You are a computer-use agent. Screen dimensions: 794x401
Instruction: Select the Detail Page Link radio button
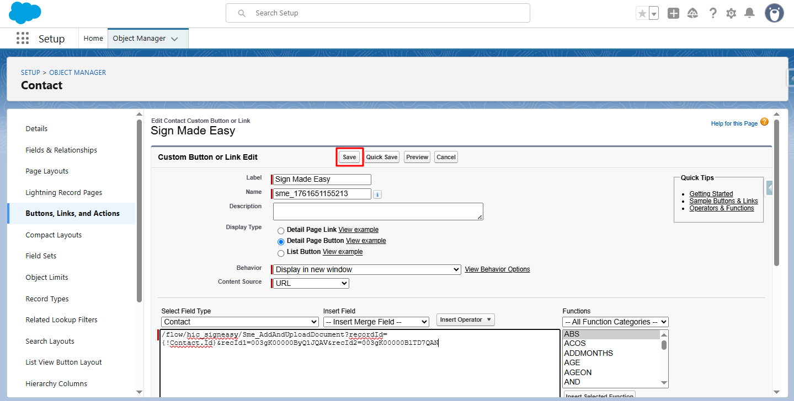point(281,230)
